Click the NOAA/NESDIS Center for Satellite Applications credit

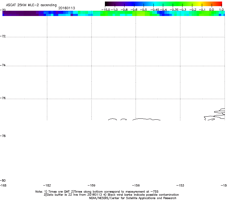(x=133, y=198)
